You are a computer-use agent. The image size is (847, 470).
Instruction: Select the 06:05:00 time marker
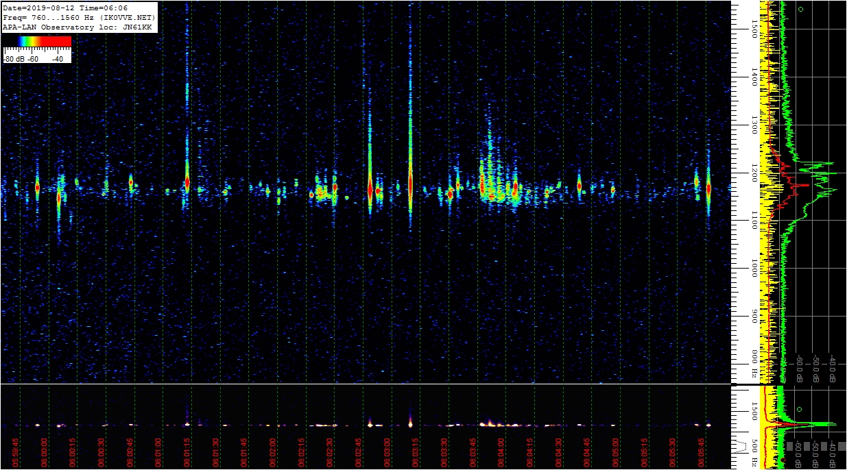(615, 451)
